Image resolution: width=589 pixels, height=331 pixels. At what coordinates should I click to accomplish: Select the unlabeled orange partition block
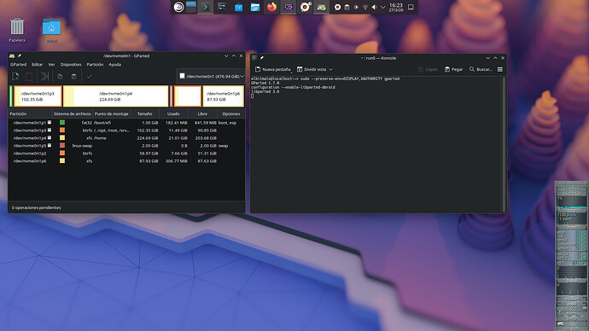click(x=188, y=96)
